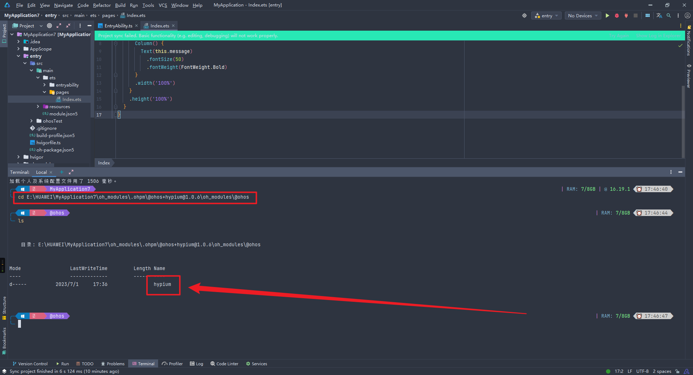Expand the resources folder in the project tree
The image size is (693, 375).
click(38, 106)
